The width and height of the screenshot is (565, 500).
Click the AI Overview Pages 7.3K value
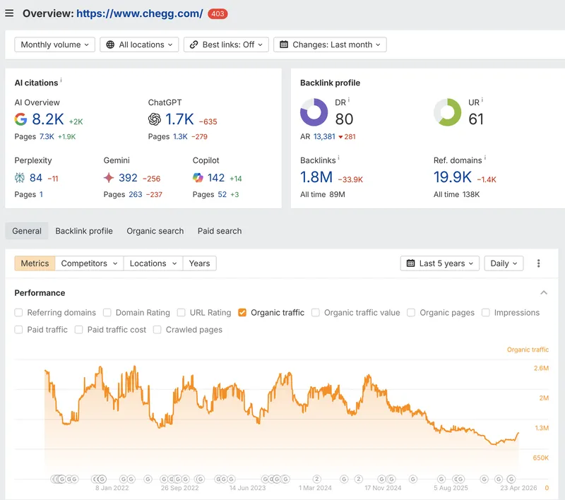tap(47, 136)
